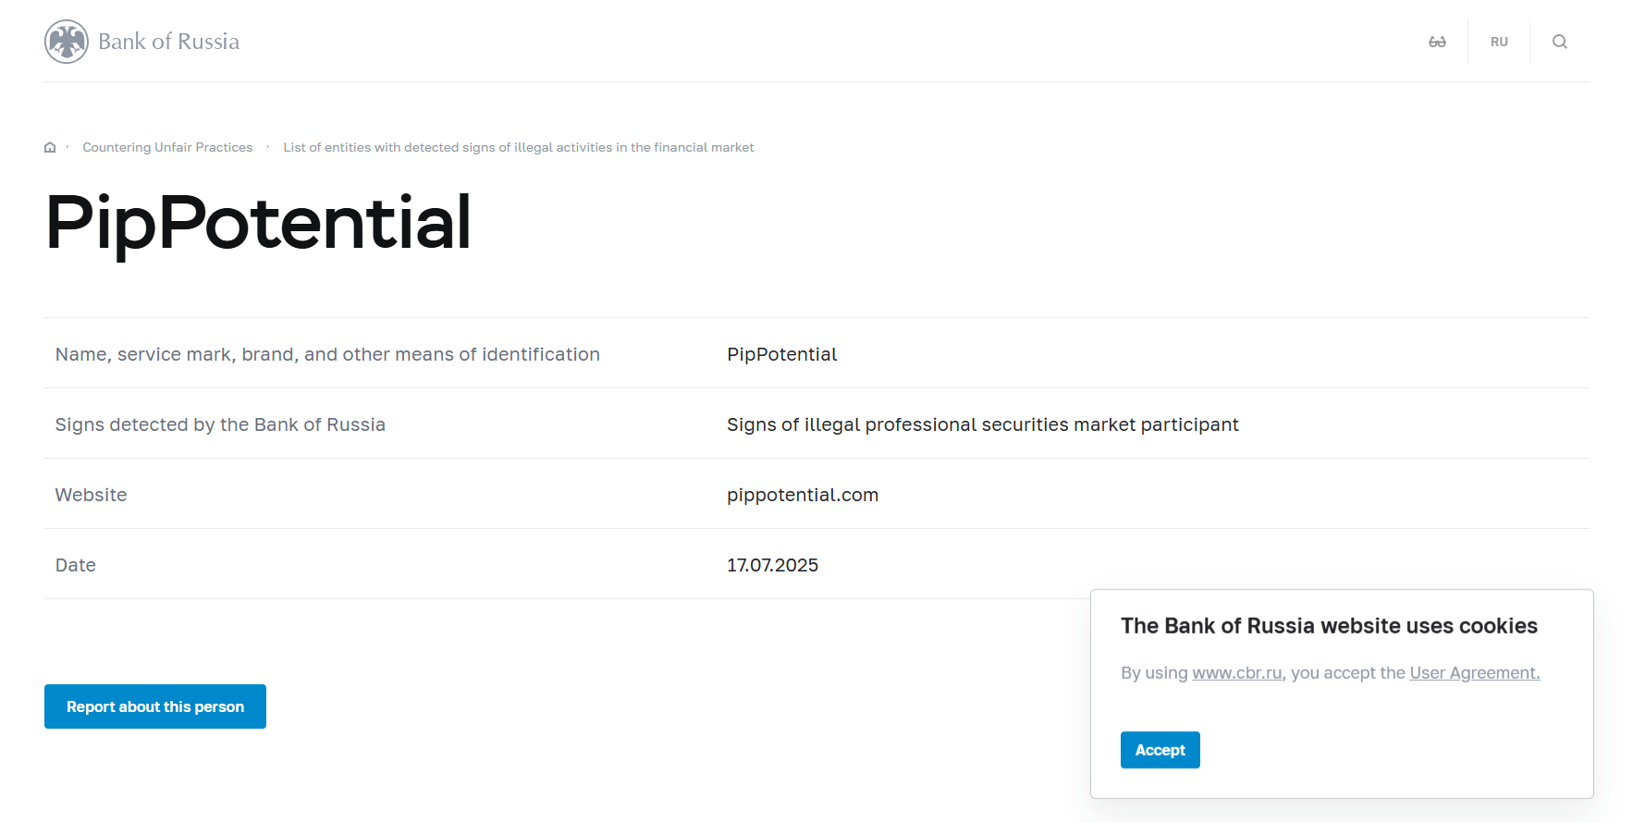Click the date value 17.07.2025
This screenshot has width=1633, height=823.
click(772, 565)
